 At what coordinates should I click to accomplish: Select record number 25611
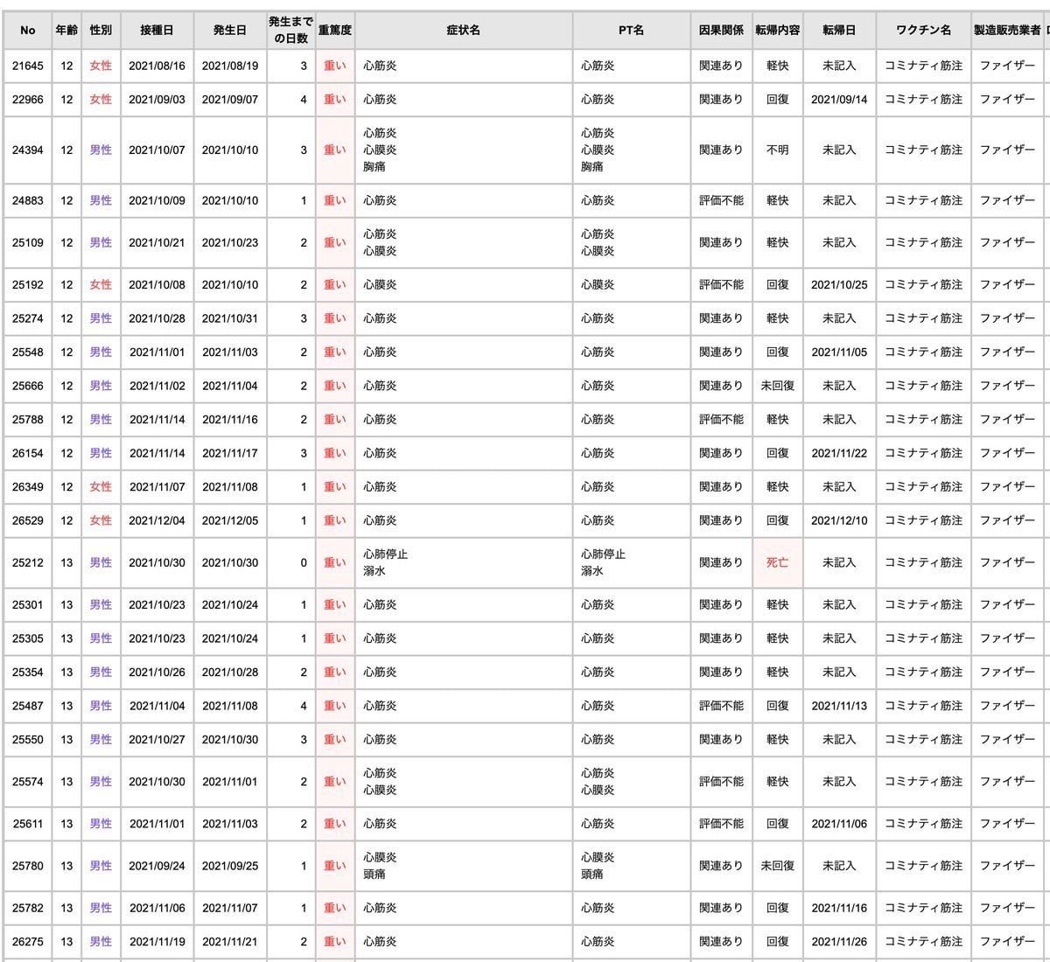click(28, 824)
